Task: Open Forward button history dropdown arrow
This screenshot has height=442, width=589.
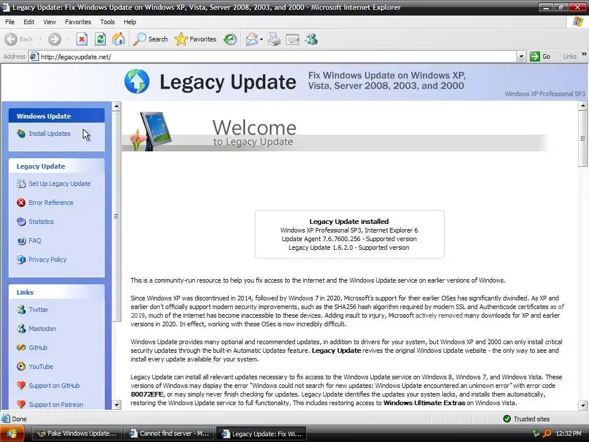Action: [x=68, y=39]
